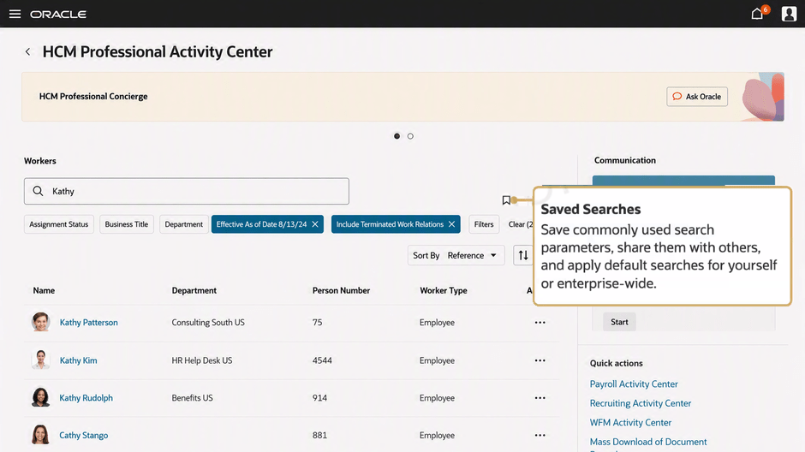This screenshot has width=805, height=452.
Task: Toggle the sort order arrows icon
Action: point(523,255)
